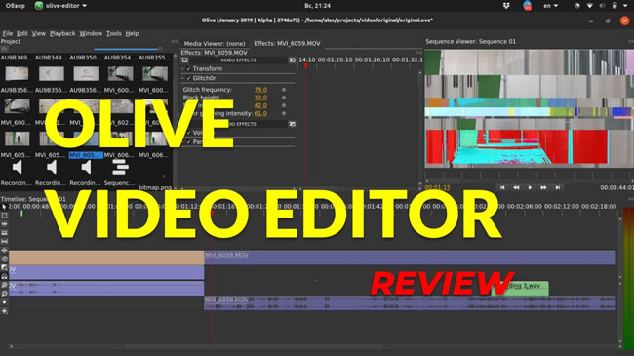
Task: Click the add button beside VIDEO EFFECTS
Action: pyautogui.click(x=292, y=60)
